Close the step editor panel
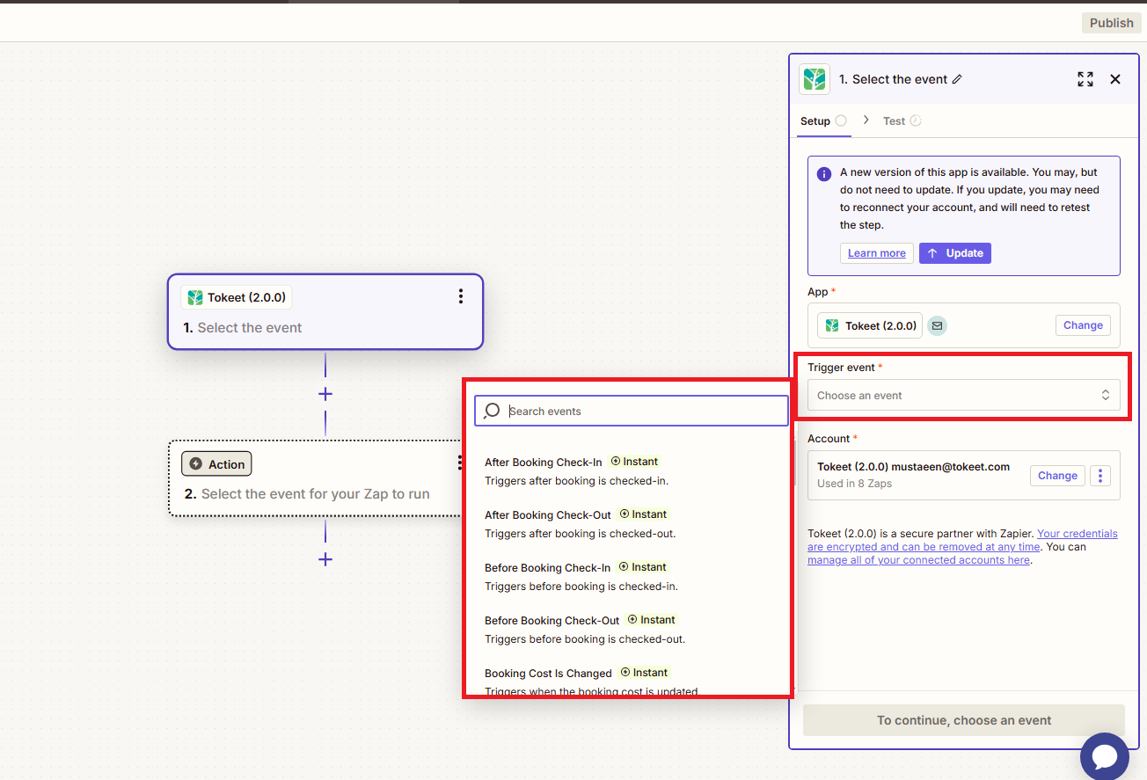 click(1115, 79)
